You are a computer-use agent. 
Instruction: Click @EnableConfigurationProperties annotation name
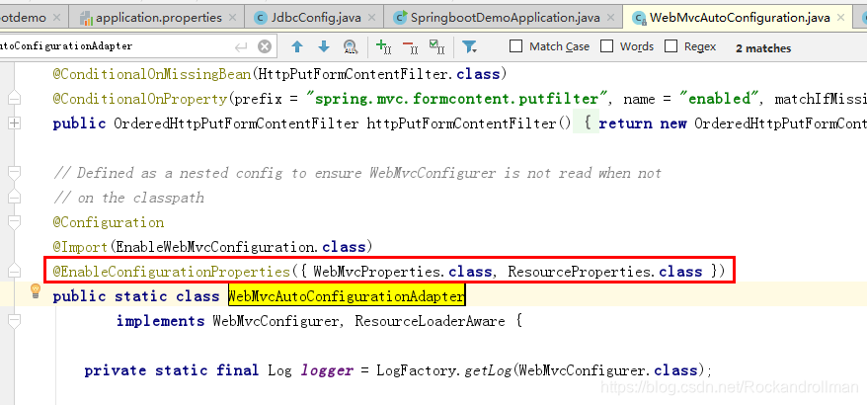tap(172, 272)
